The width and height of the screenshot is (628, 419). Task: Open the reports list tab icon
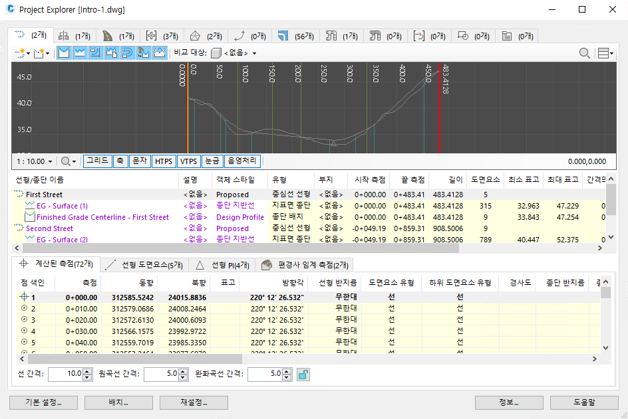507,36
